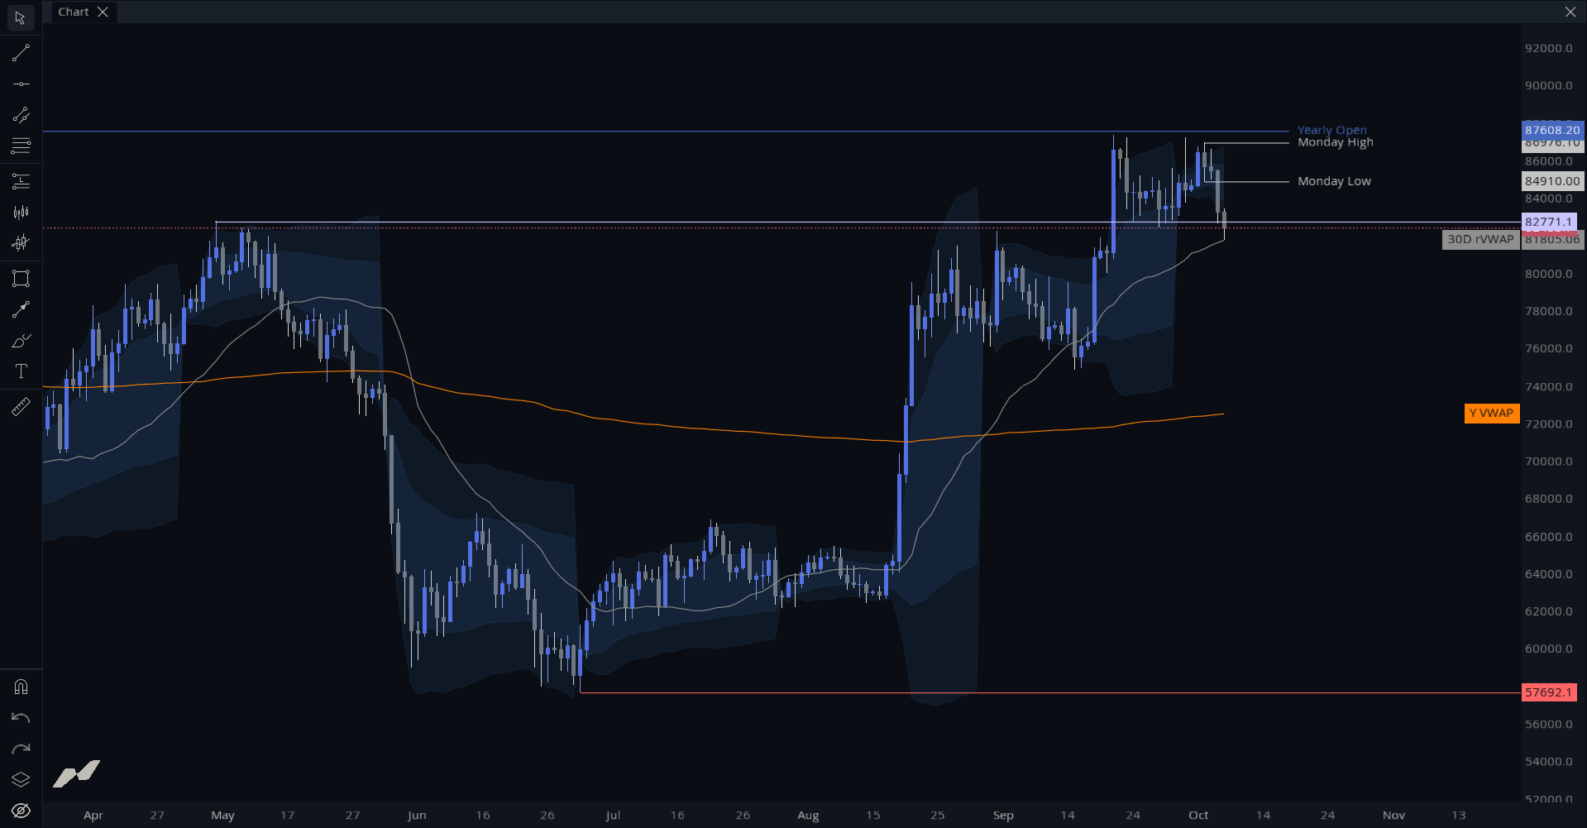Open the layers object list

21,779
